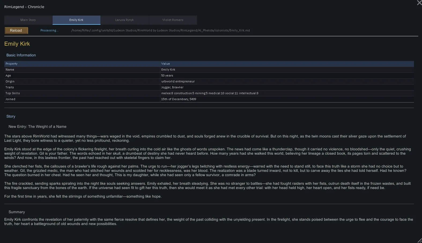Select the Emily Kirk tab
Viewport: 422px width, 243px height.
pos(76,20)
